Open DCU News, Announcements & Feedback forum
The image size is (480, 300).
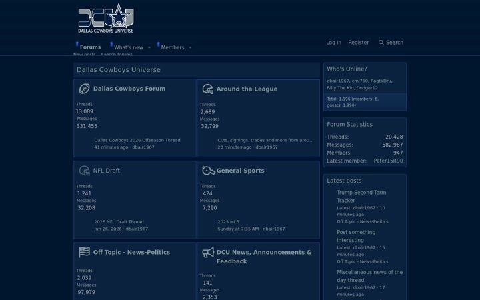tap(264, 257)
